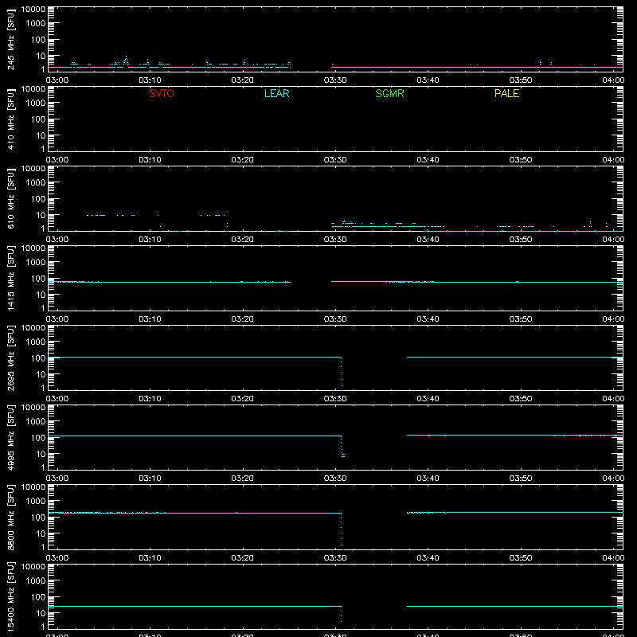Click the 1000 y-tick of 4995 MHz panel

36,422
